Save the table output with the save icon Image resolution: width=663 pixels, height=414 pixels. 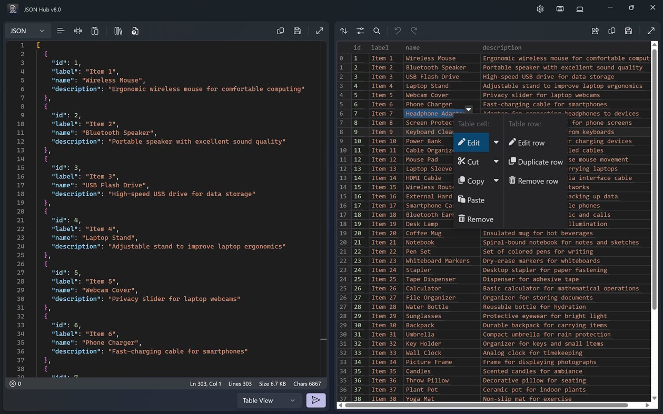[x=628, y=31]
